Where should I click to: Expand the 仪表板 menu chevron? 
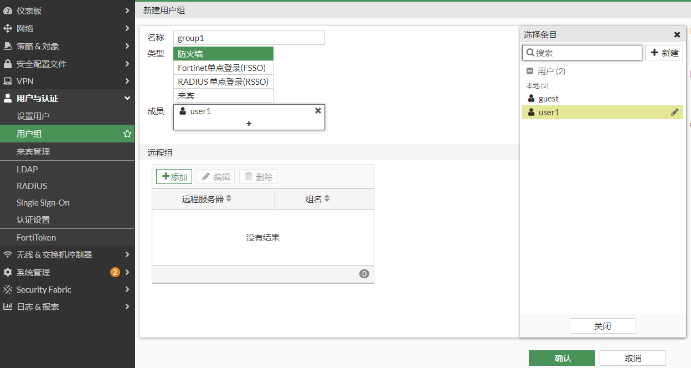[127, 11]
